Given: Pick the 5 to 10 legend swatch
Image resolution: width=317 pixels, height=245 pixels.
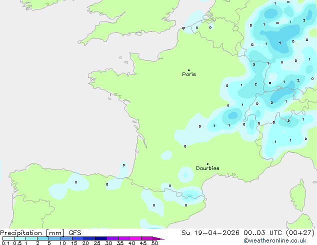Looking at the screenshot, I should (x=55, y=238).
